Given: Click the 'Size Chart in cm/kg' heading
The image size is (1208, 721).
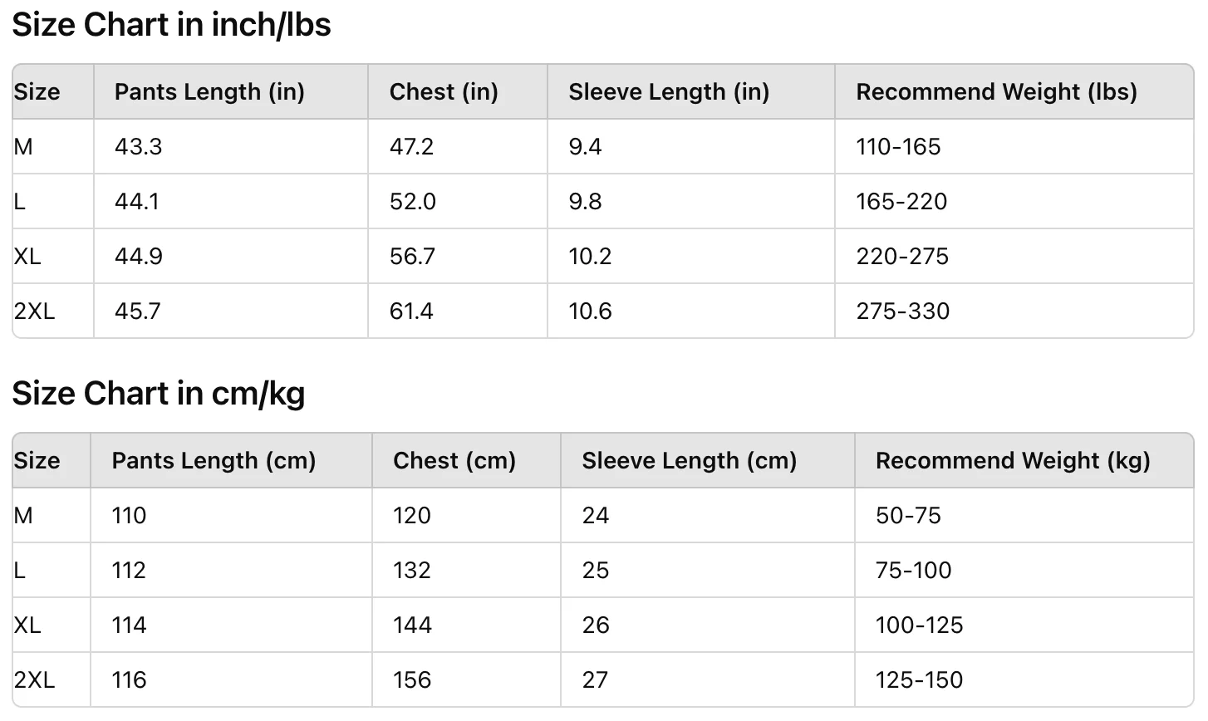Looking at the screenshot, I should click(x=159, y=394).
